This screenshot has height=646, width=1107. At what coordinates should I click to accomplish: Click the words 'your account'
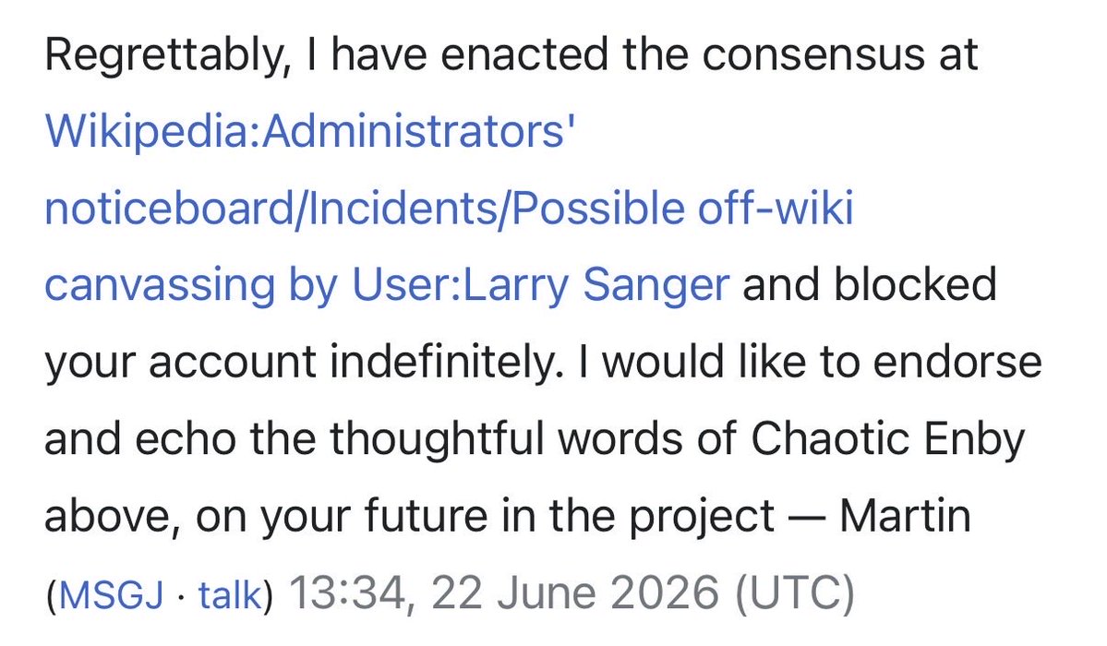point(180,363)
